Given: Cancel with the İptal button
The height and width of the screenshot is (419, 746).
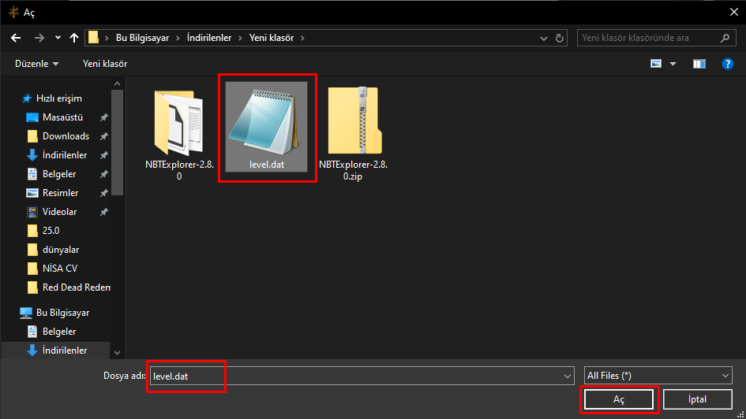Looking at the screenshot, I should point(697,399).
